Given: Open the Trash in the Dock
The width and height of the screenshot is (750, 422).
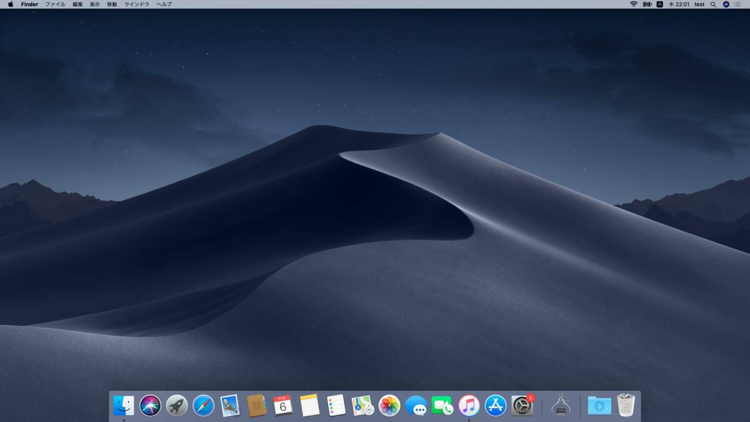Looking at the screenshot, I should pos(626,406).
